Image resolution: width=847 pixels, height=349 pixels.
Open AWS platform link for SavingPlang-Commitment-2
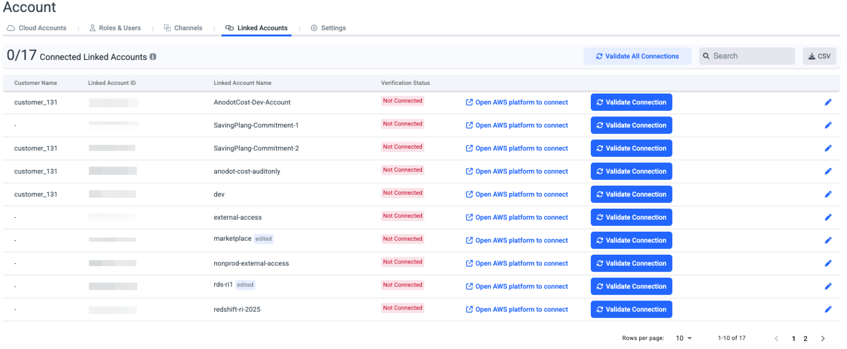[517, 148]
